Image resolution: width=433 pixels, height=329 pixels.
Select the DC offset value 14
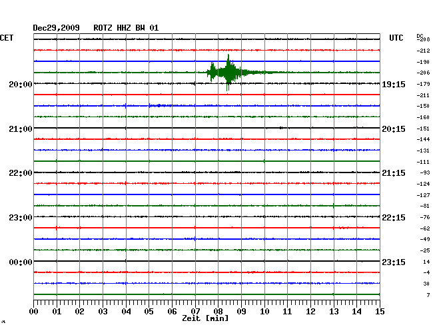point(426,262)
